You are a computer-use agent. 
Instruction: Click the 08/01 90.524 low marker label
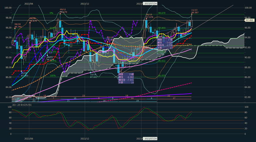tap(50, 58)
